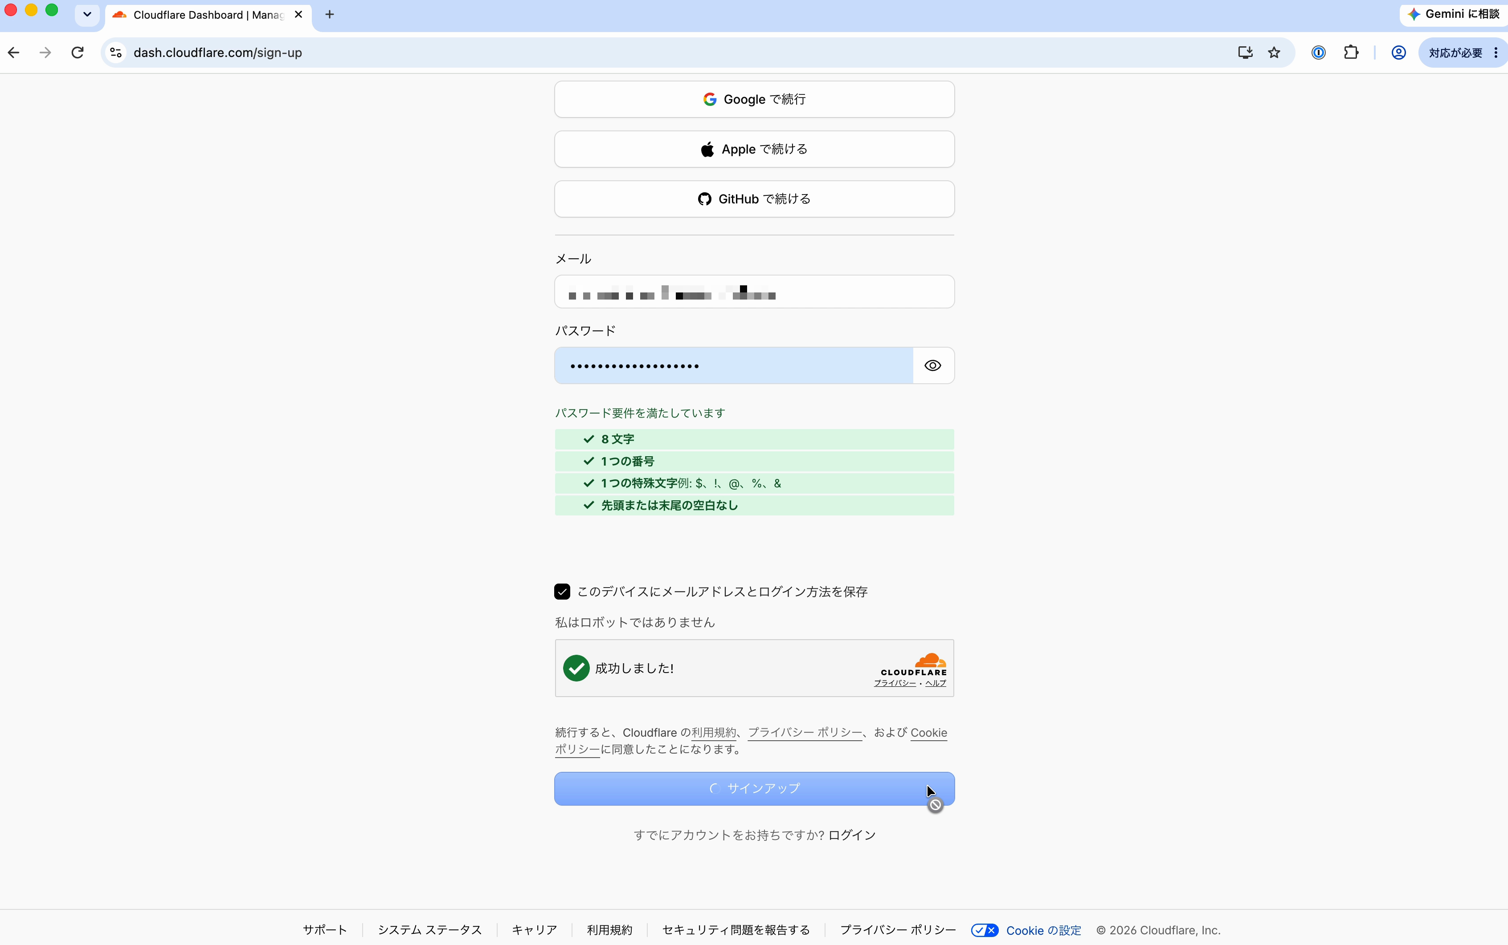
Task: Click 私はロボットではありません label
Action: [635, 622]
